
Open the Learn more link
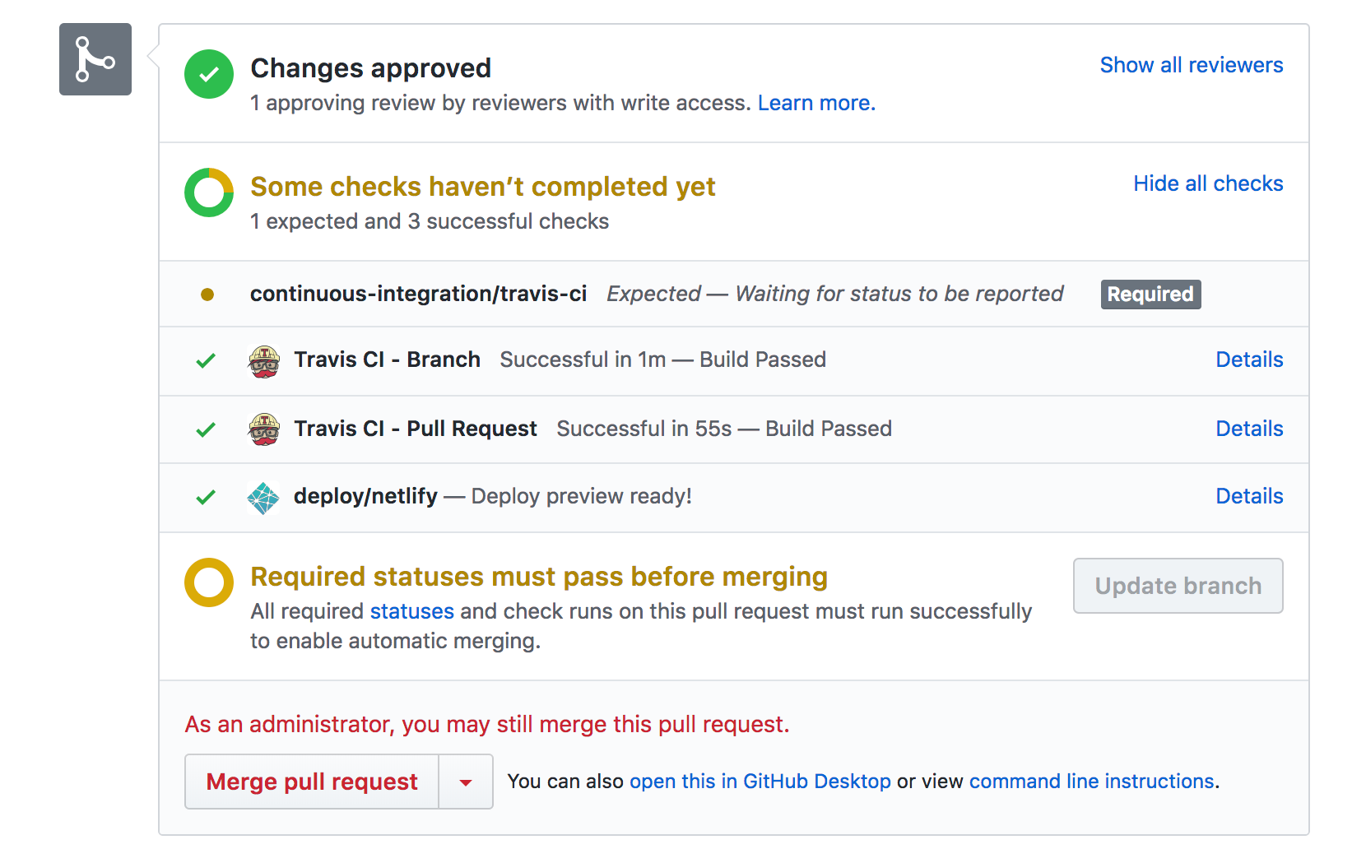(816, 103)
